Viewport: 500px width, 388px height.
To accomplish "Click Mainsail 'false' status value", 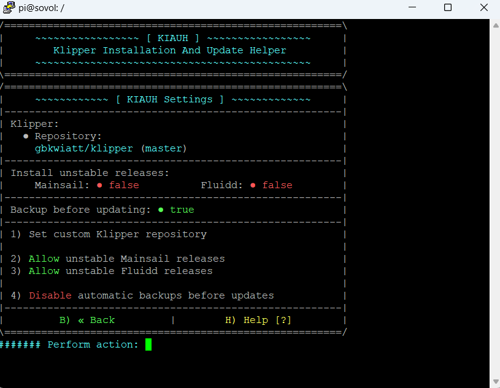I will 124,185.
